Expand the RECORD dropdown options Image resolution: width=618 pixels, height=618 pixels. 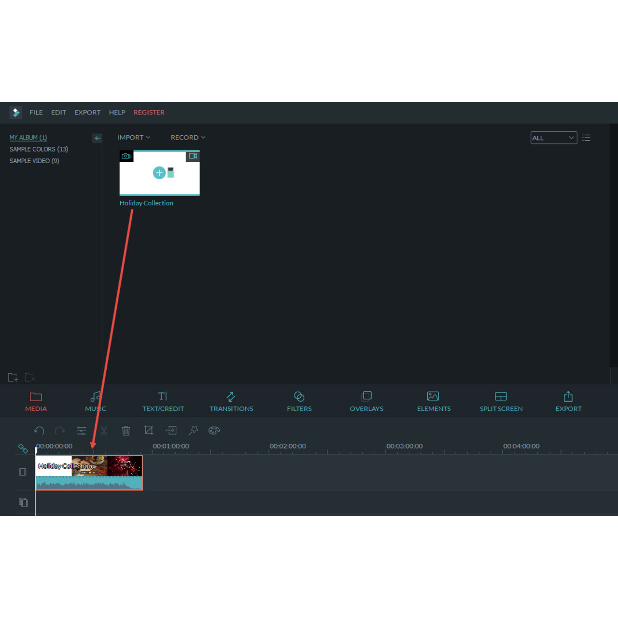pyautogui.click(x=187, y=137)
